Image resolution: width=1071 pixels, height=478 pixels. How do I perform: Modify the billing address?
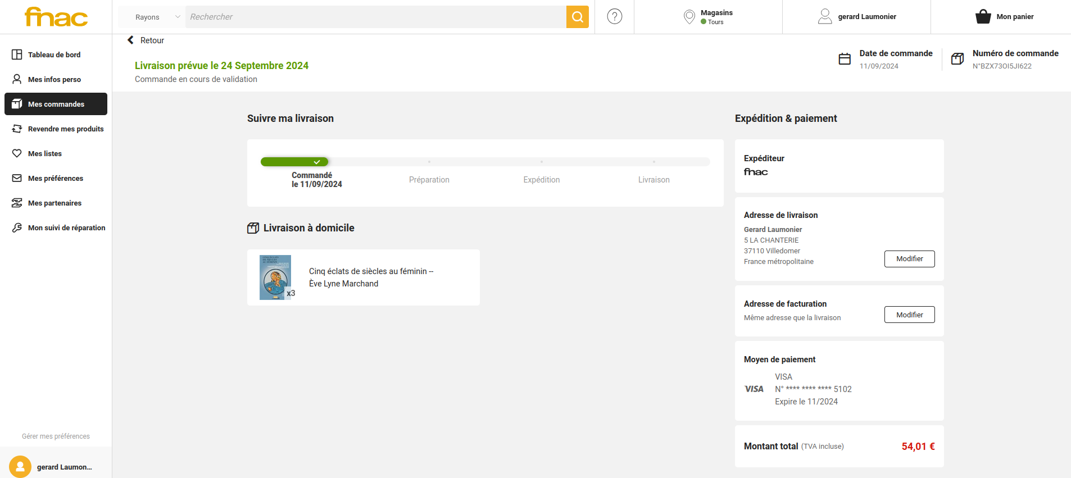(909, 315)
